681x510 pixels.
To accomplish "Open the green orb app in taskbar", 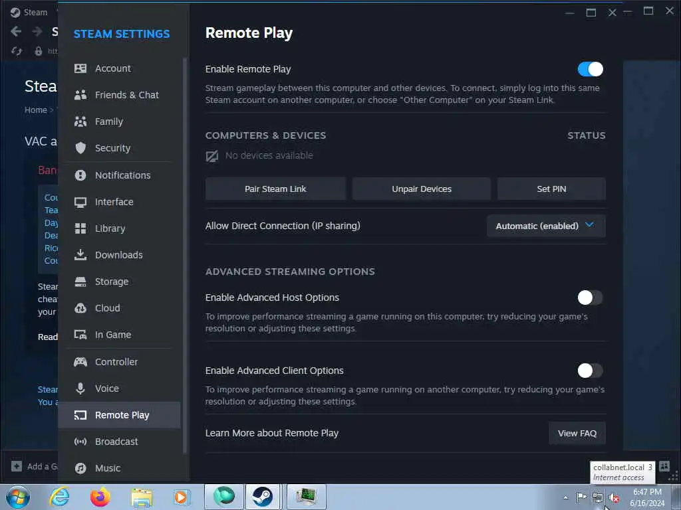I will point(224,497).
